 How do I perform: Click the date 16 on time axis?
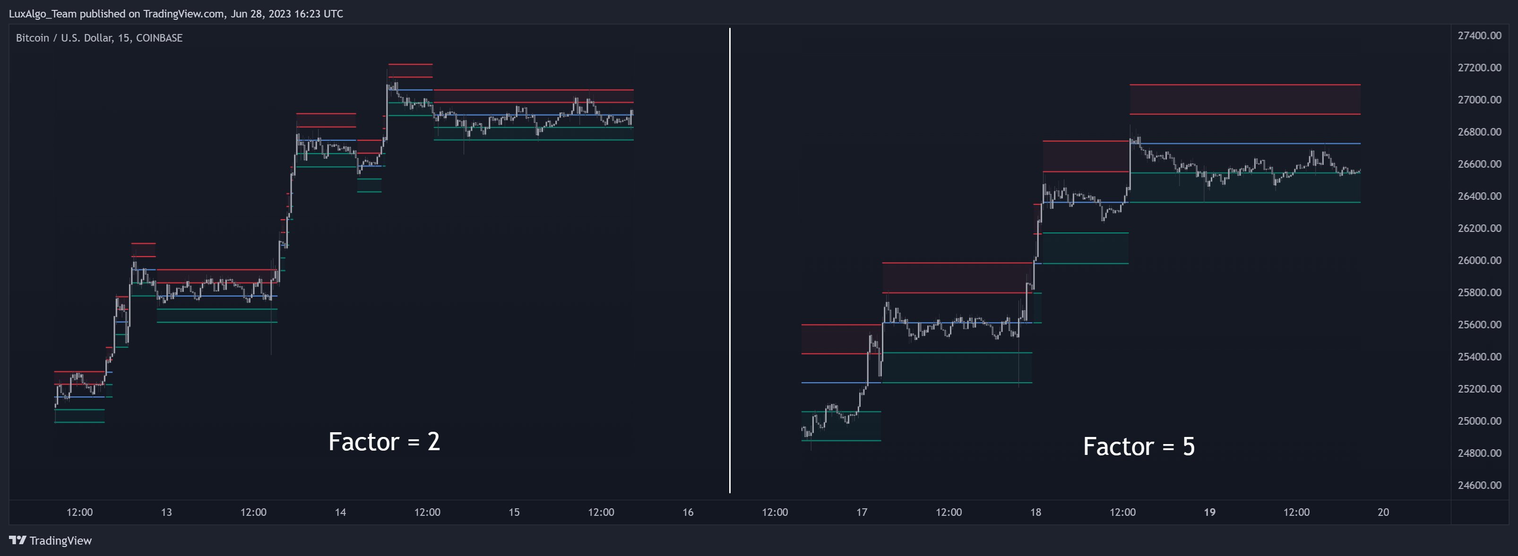688,512
